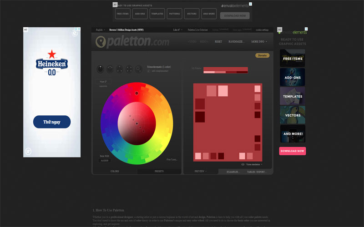Viewport: 364px width, 227px height.
Task: Open the PREVIEW dropdown tab
Action: (x=200, y=171)
